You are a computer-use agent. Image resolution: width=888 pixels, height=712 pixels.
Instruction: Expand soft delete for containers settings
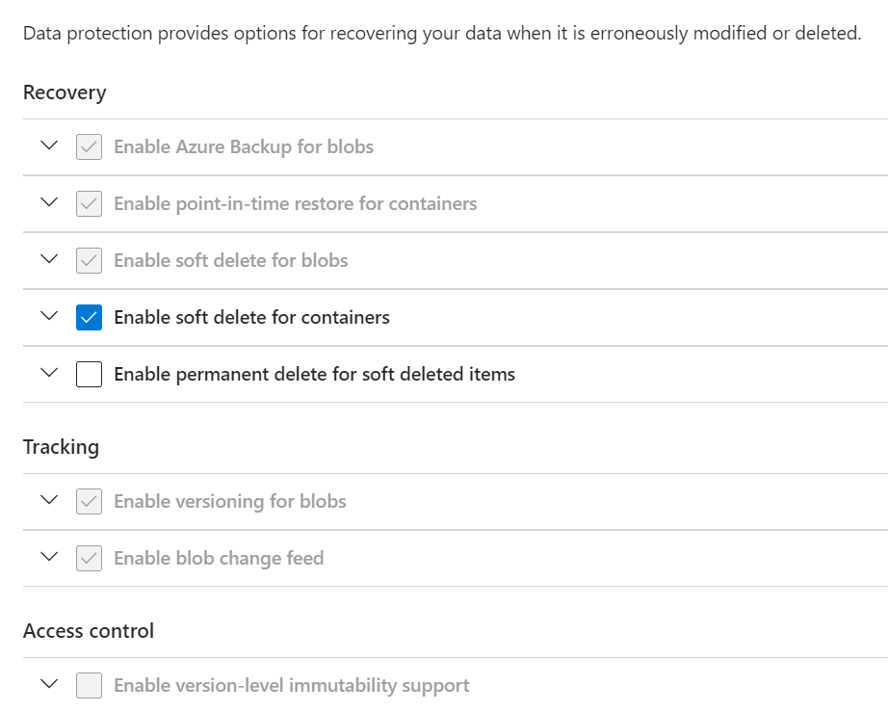tap(50, 317)
